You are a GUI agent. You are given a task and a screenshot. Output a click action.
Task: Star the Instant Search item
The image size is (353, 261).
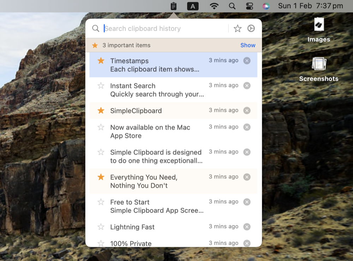click(101, 86)
